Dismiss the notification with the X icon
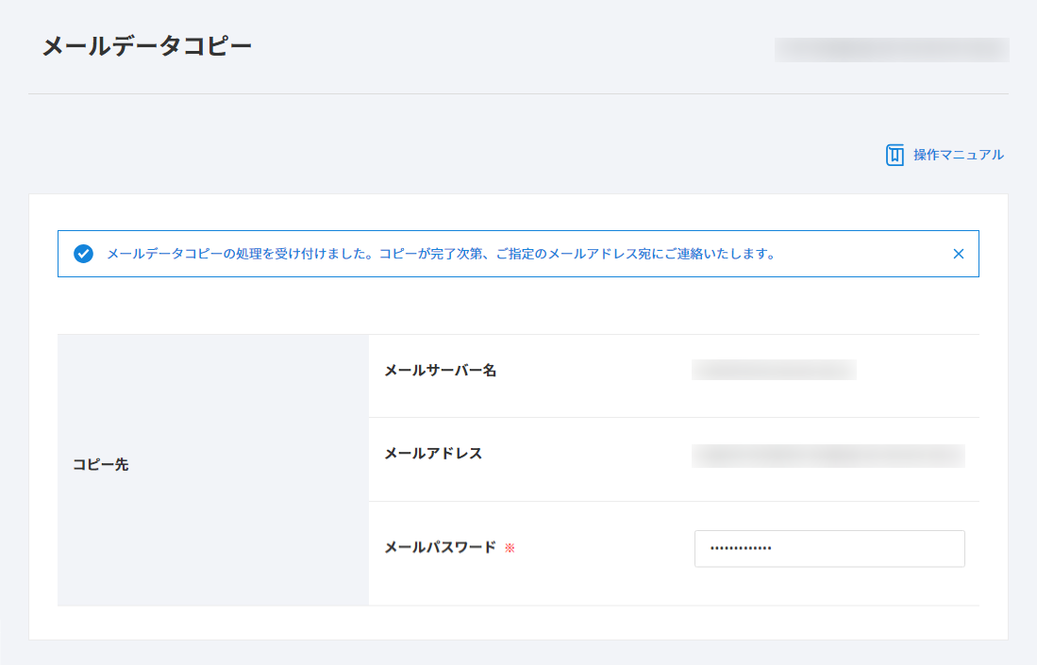This screenshot has height=665, width=1037. (958, 254)
